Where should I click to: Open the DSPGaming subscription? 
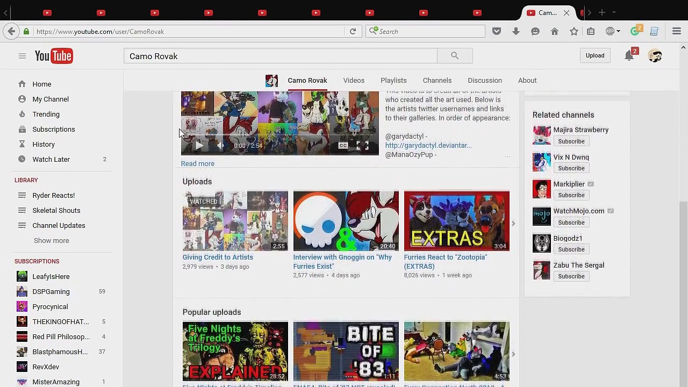pos(51,291)
